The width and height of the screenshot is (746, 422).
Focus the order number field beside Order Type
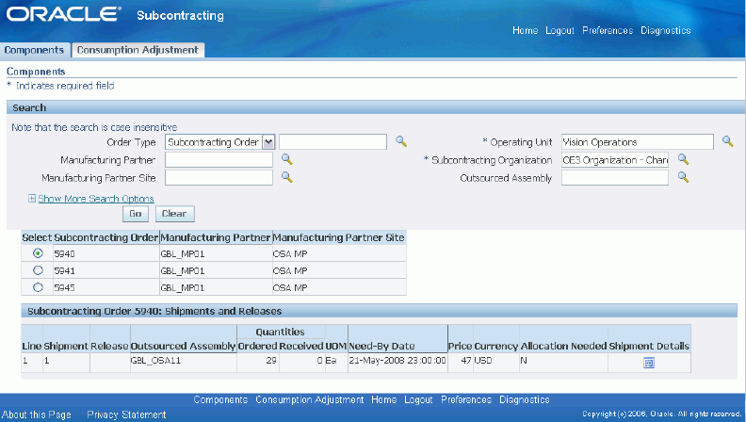point(333,142)
